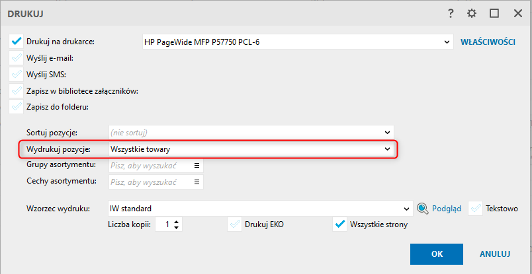The height and width of the screenshot is (274, 532).
Task: Expand the HP PageWide printer dropdown
Action: click(x=298, y=42)
